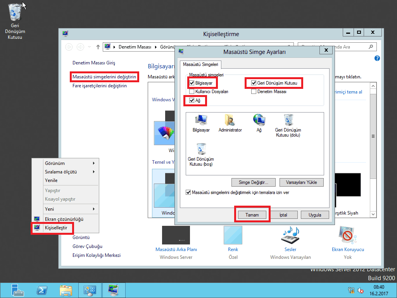Viewport: 397px width, 298px height.
Task: Uncheck the Bilgisayar checkbox
Action: (192, 83)
